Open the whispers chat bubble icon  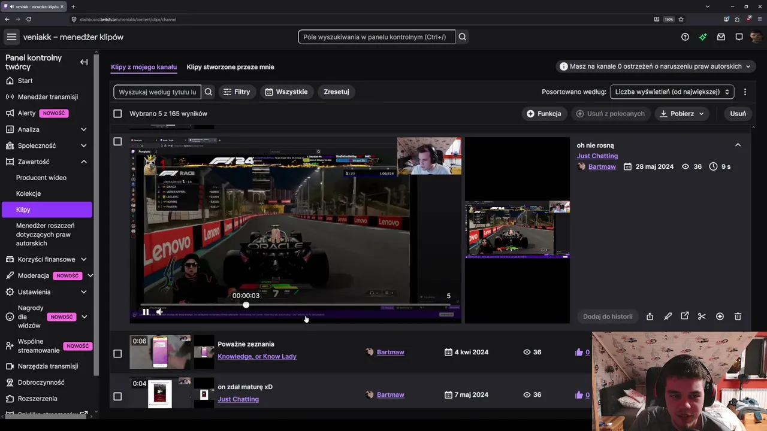(739, 37)
